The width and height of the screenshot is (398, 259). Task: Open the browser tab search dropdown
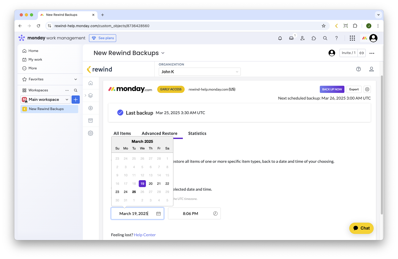tap(379, 15)
